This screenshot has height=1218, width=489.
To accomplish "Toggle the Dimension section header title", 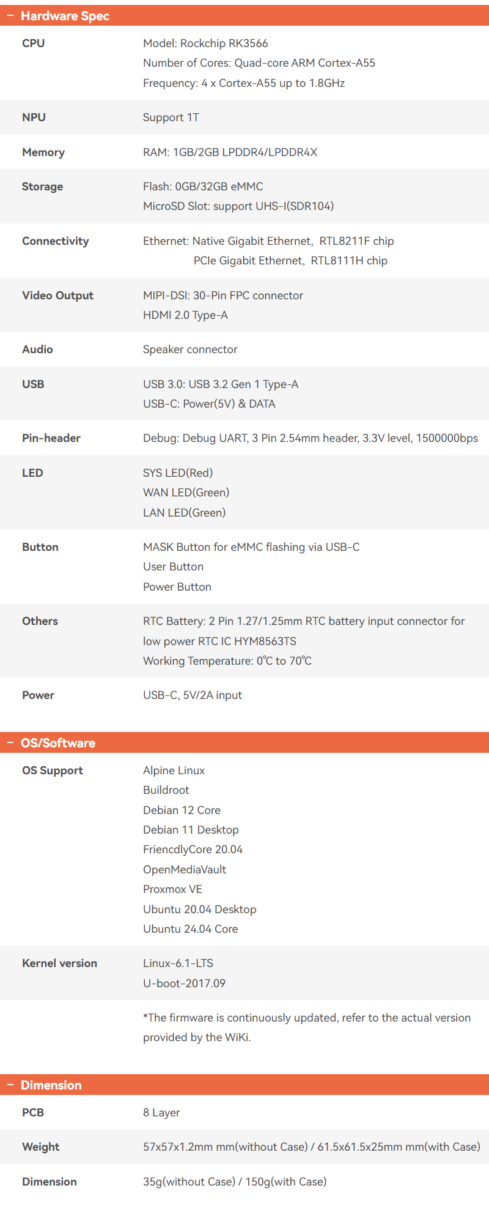I will click(x=51, y=1085).
